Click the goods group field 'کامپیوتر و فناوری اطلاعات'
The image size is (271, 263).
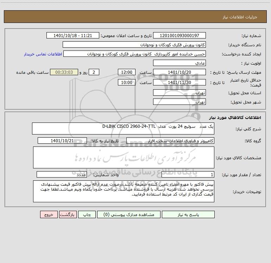coord(170,141)
